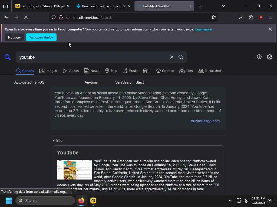Close the Genshin Impact browser tab
The image size is (277, 207).
click(129, 6)
